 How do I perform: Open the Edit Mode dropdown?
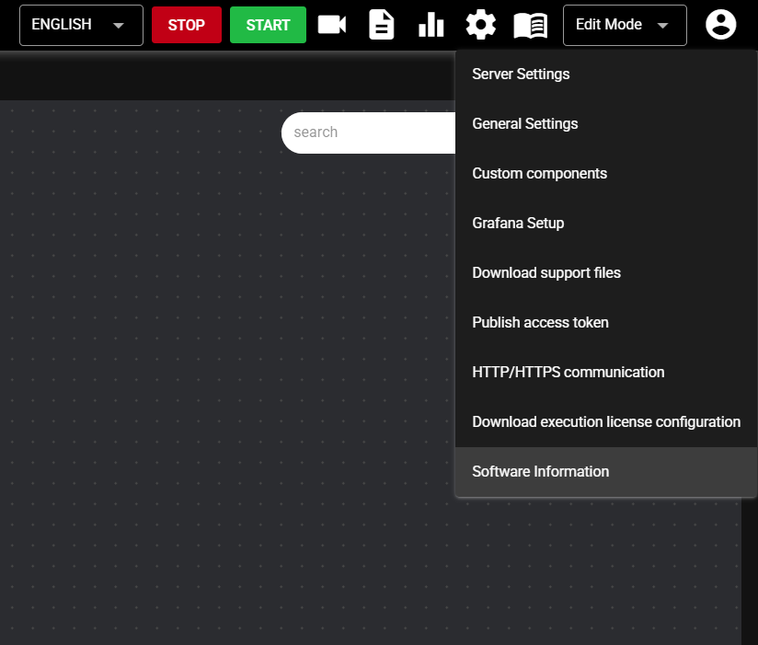[625, 25]
